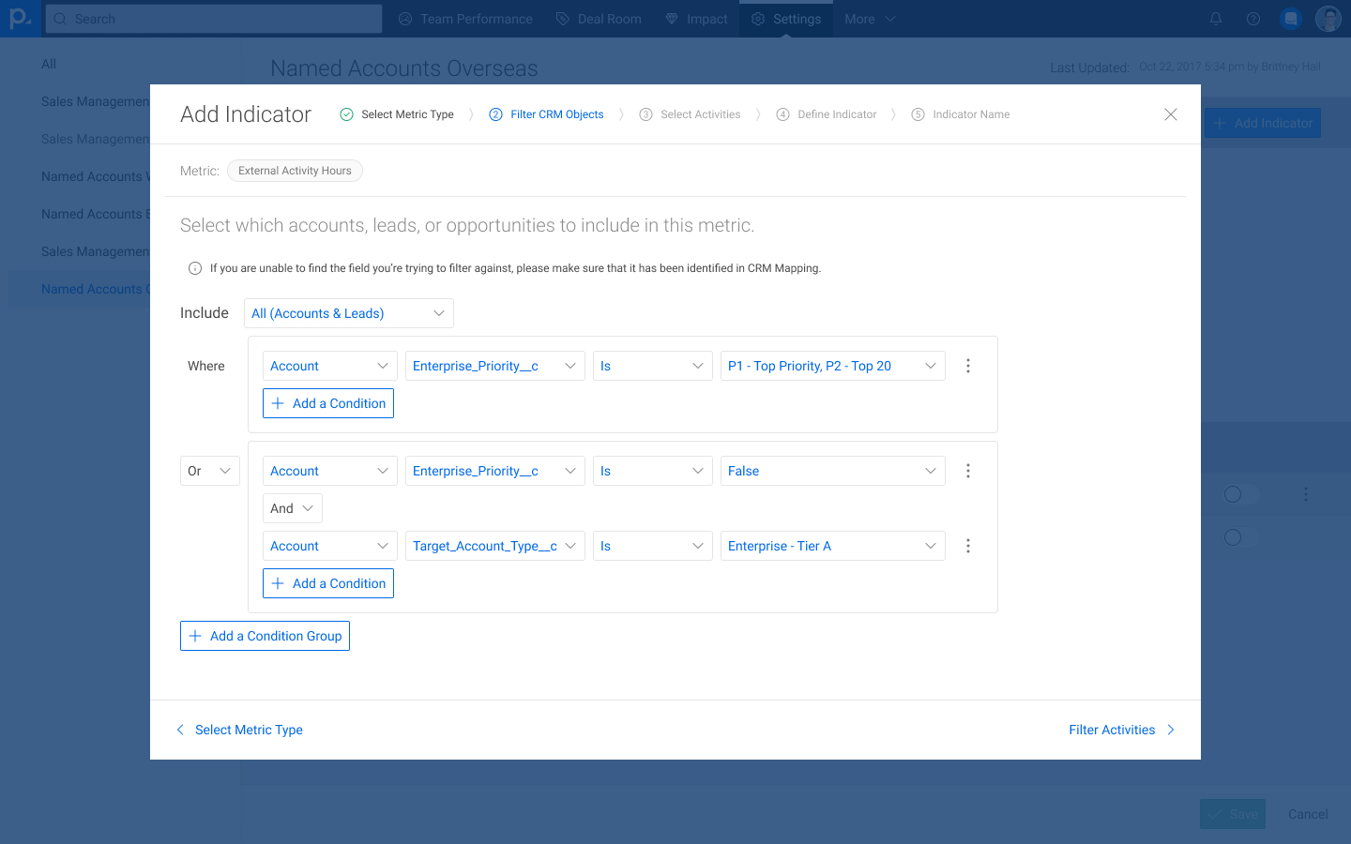1351x844 pixels.
Task: Open options menu for the False condition row
Action: point(967,471)
